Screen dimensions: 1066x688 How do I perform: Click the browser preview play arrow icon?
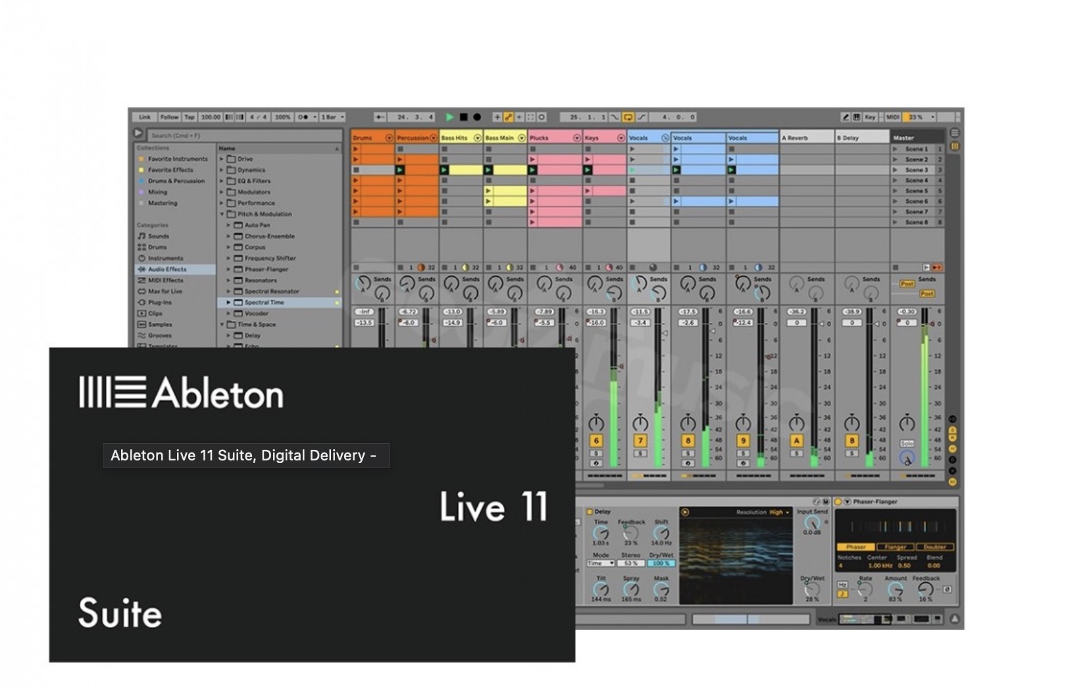point(139,134)
